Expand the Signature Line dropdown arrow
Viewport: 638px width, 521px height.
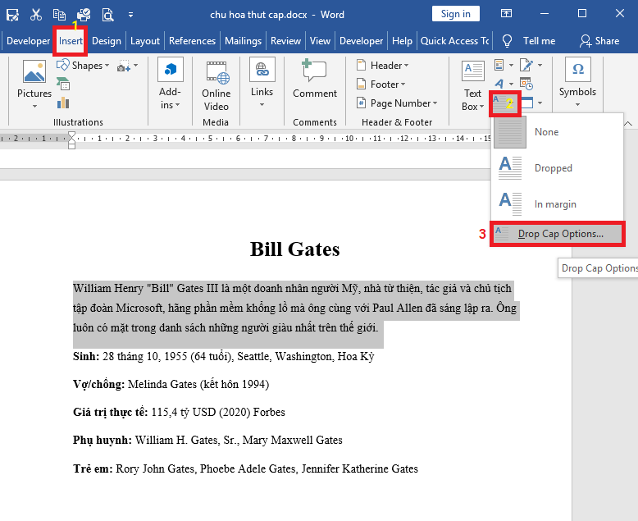coord(540,65)
